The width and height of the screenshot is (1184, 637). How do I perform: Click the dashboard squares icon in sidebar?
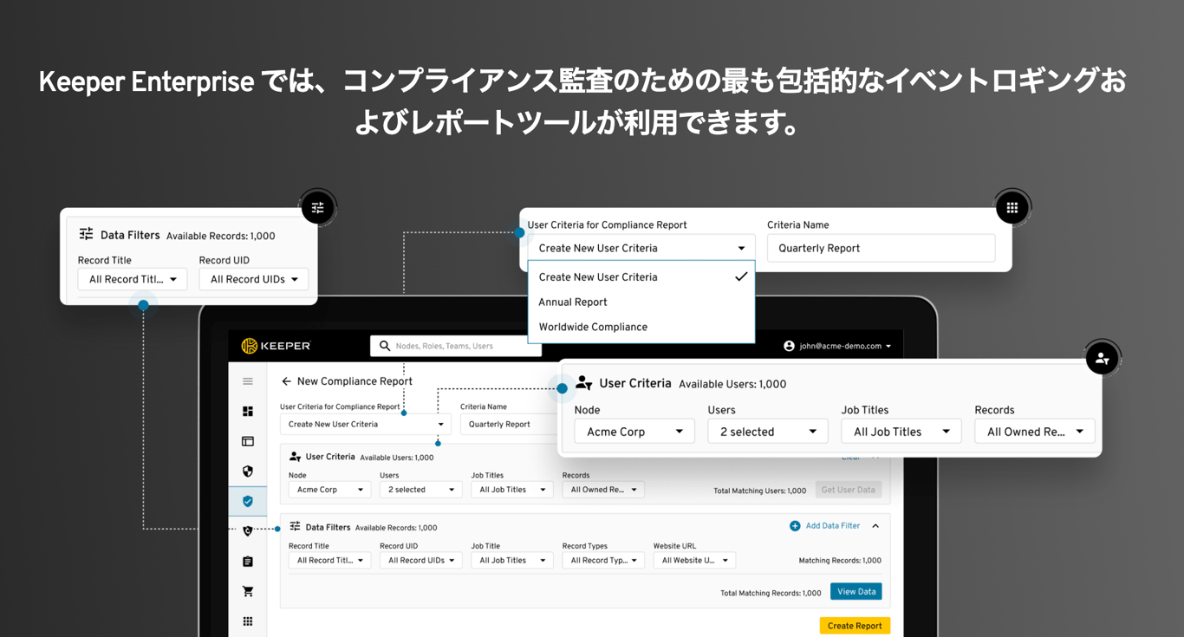pos(248,411)
